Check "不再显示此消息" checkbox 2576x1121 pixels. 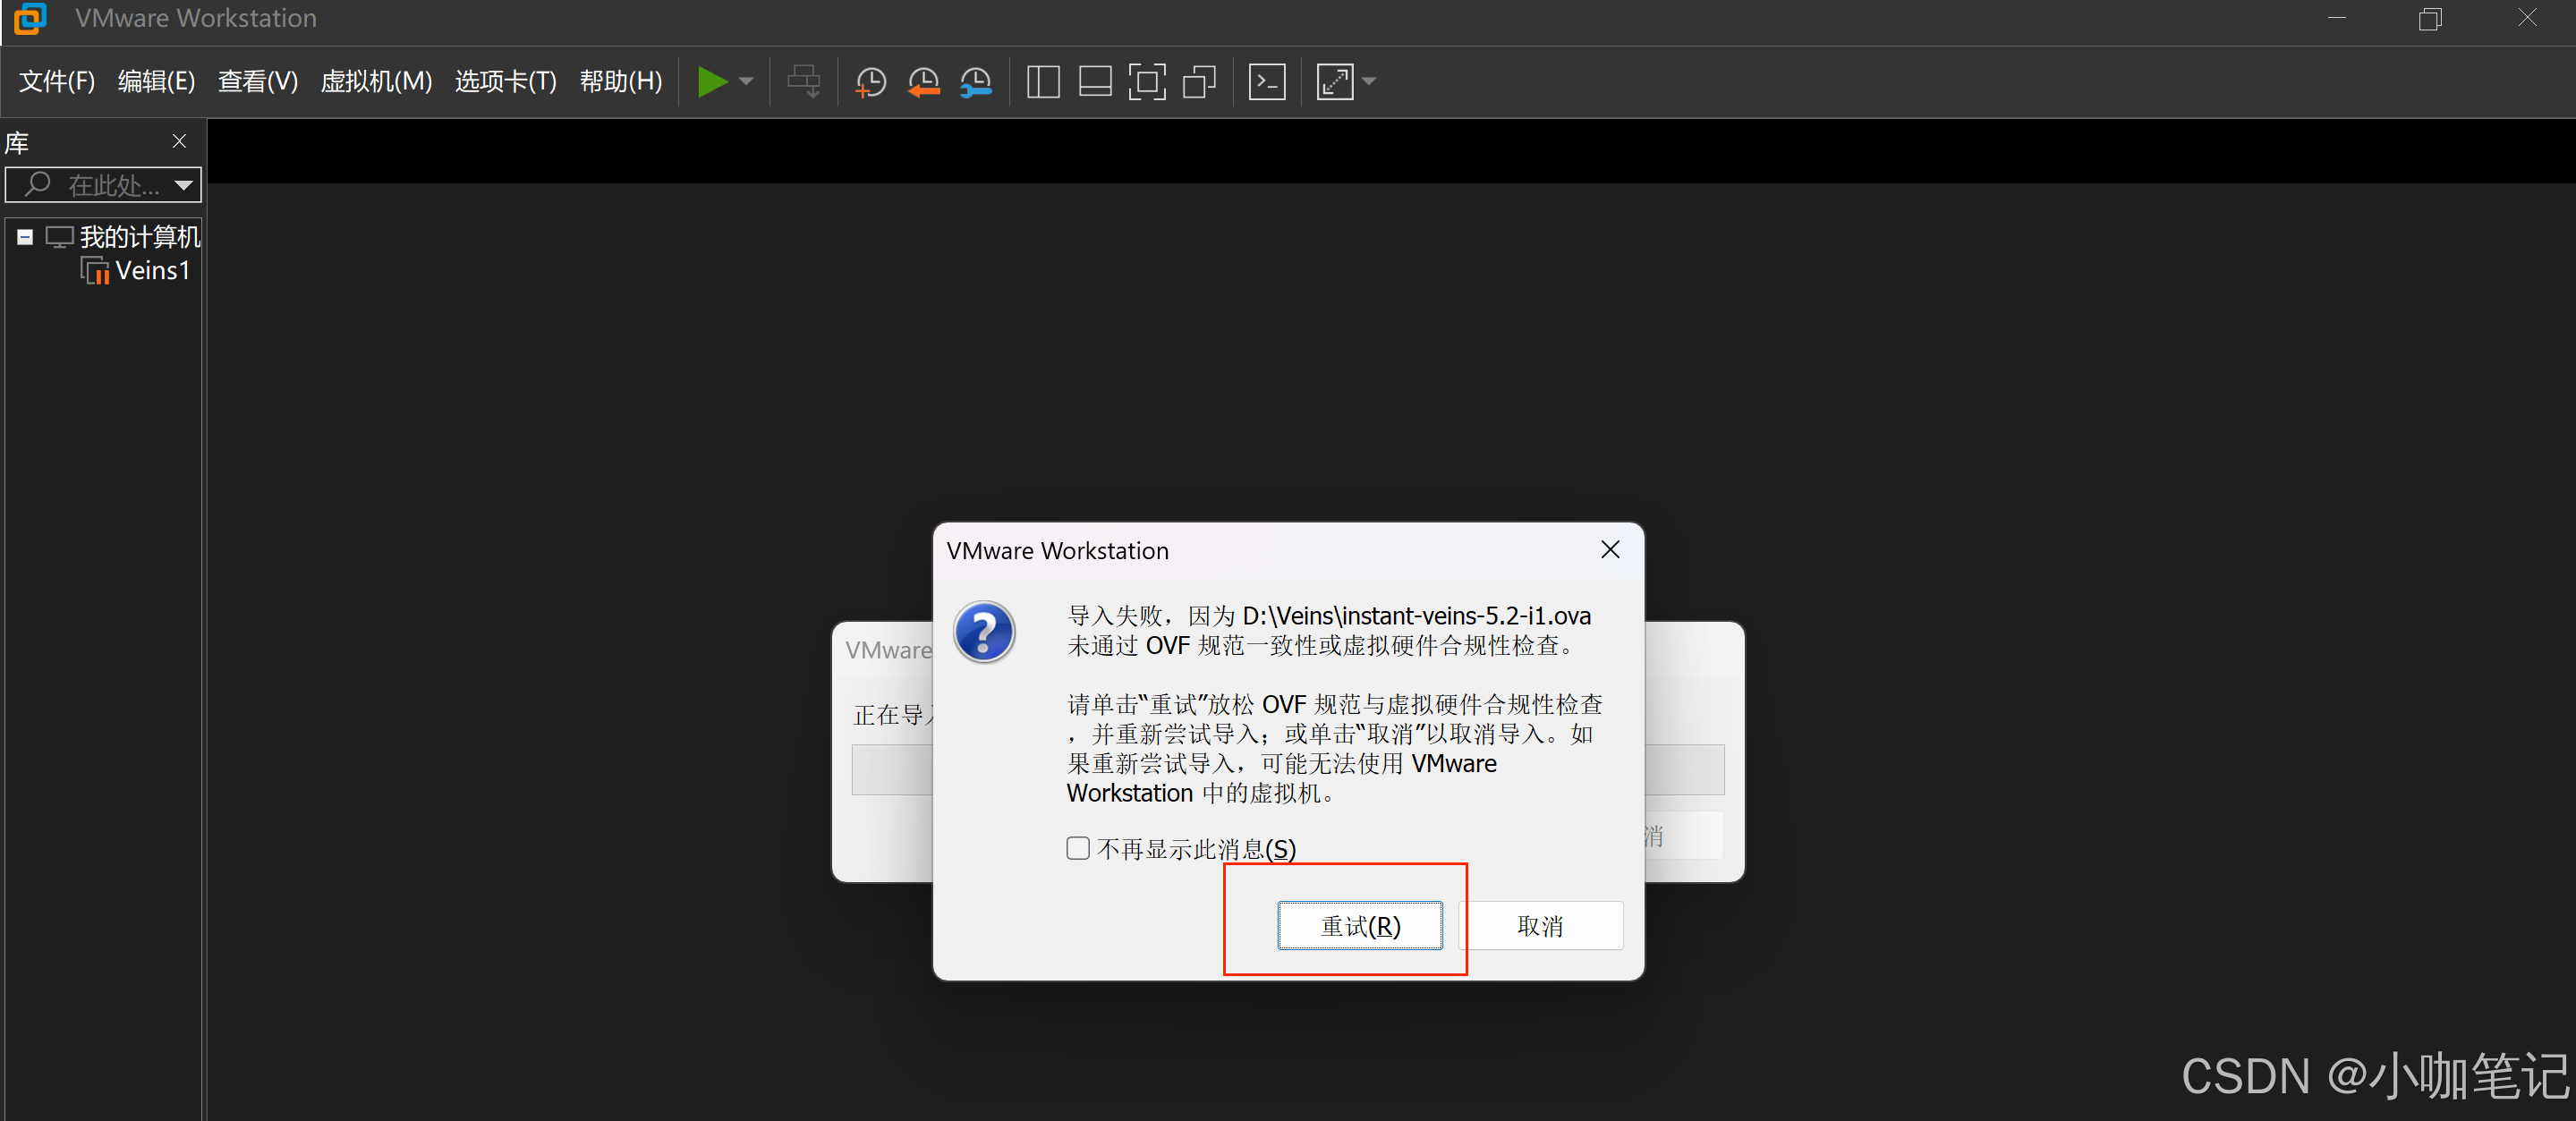[x=1077, y=848]
